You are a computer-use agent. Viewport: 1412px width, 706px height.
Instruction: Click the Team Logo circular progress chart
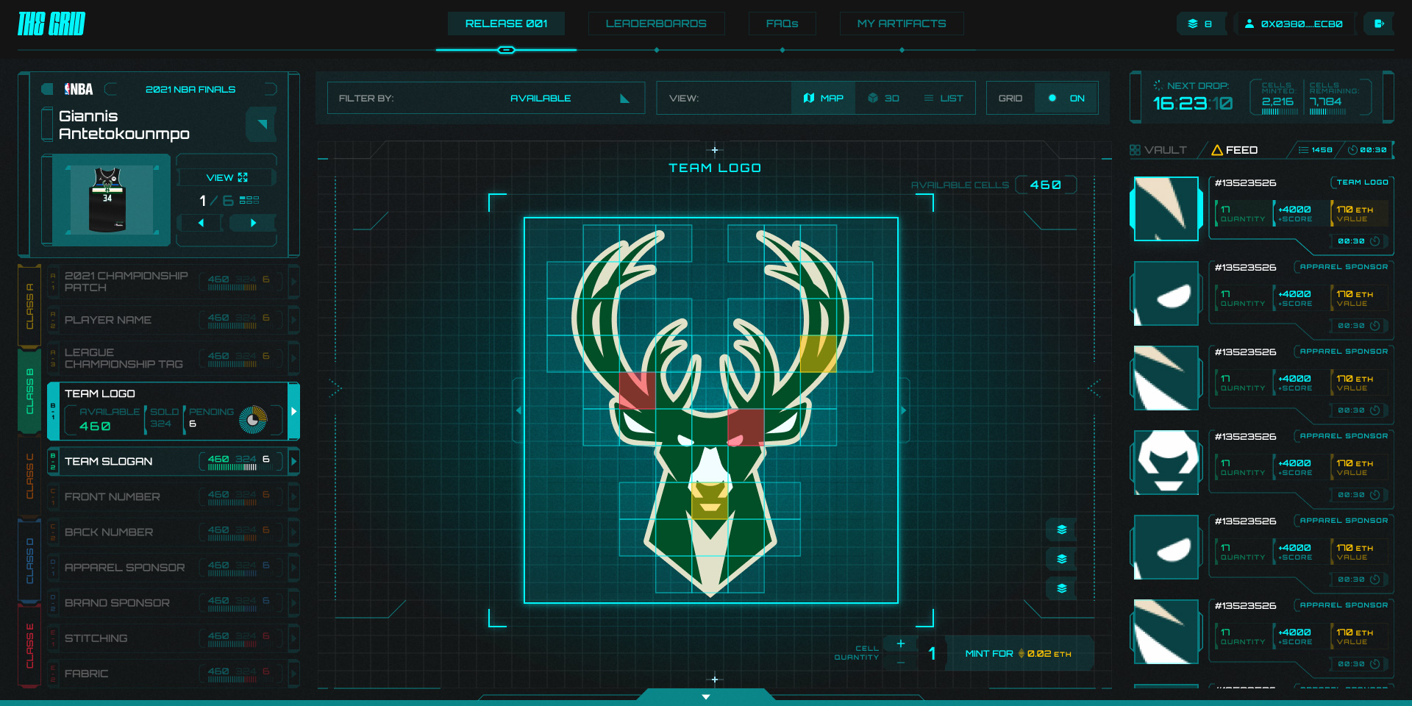click(x=253, y=420)
